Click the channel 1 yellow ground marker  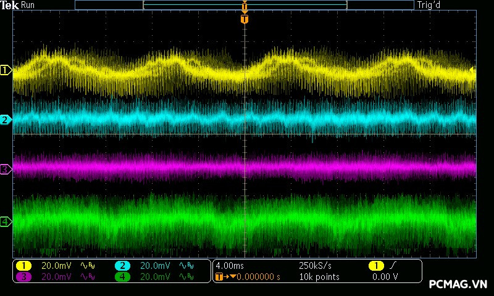6,70
